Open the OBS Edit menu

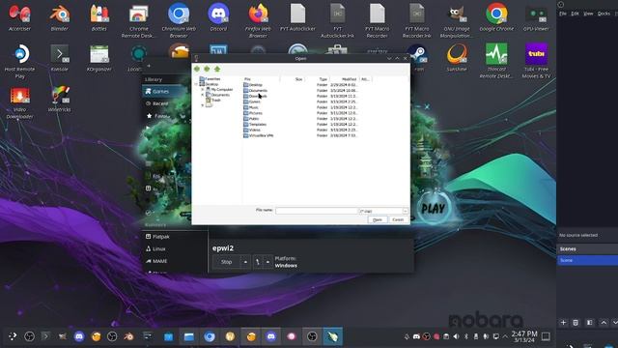[x=576, y=14]
